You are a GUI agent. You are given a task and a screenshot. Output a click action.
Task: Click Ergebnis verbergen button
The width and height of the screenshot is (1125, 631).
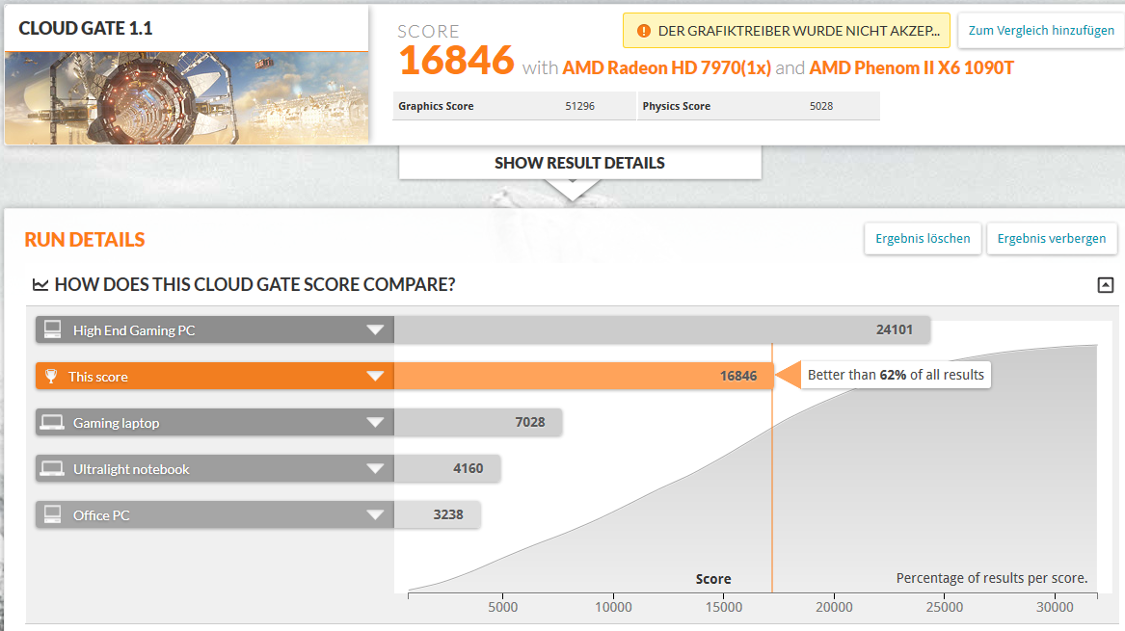pos(1052,238)
